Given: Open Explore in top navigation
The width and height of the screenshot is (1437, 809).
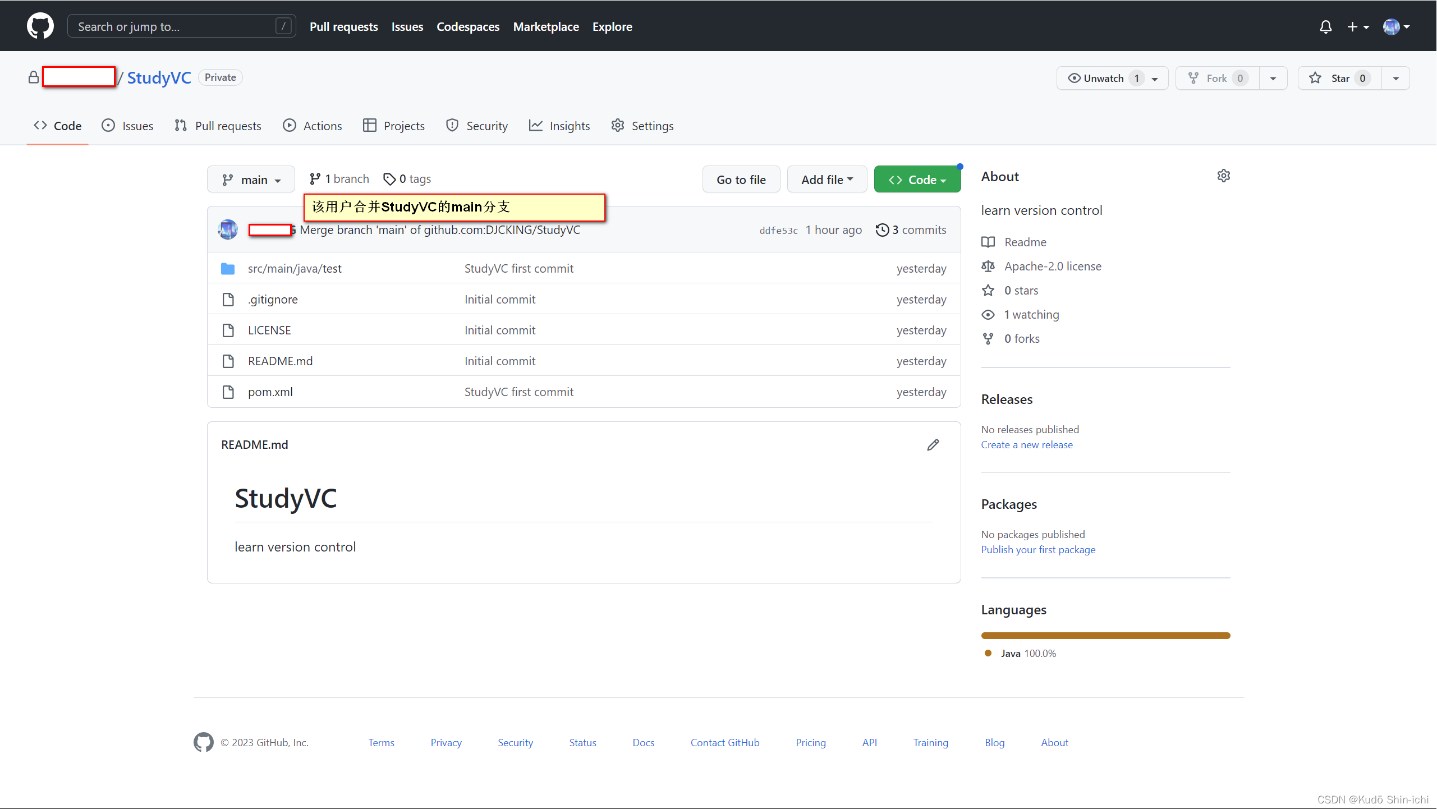Looking at the screenshot, I should pos(612,26).
